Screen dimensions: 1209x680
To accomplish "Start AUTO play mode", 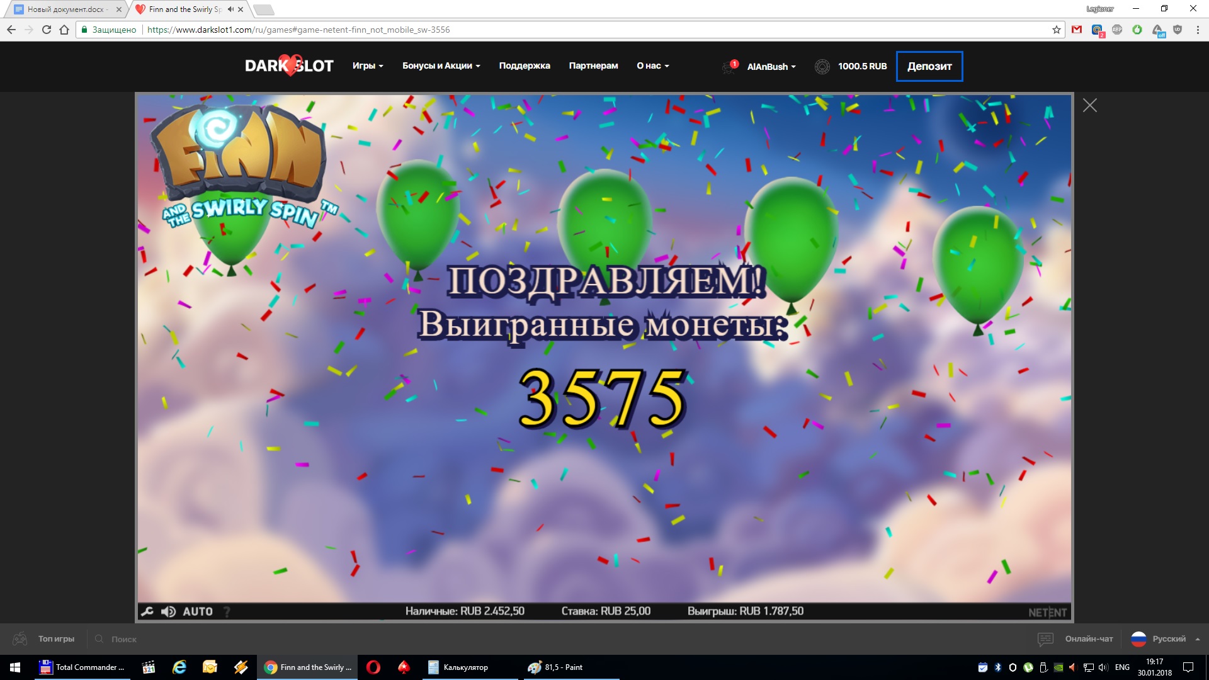I will [x=198, y=611].
